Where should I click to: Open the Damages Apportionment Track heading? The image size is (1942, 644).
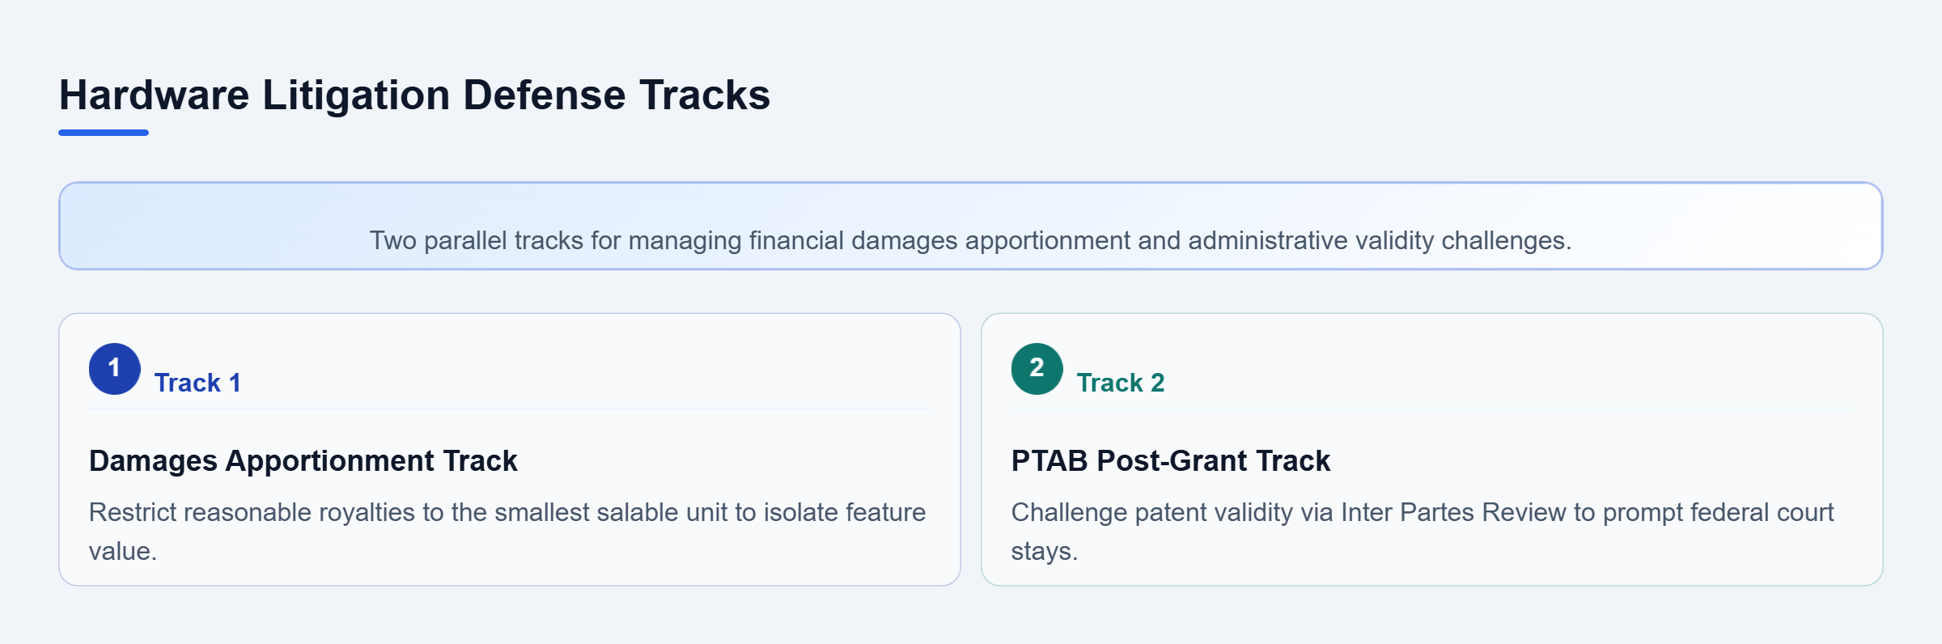[303, 460]
